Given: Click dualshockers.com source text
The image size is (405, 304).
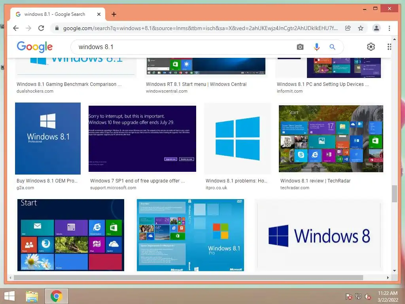Looking at the screenshot, I should (35, 91).
